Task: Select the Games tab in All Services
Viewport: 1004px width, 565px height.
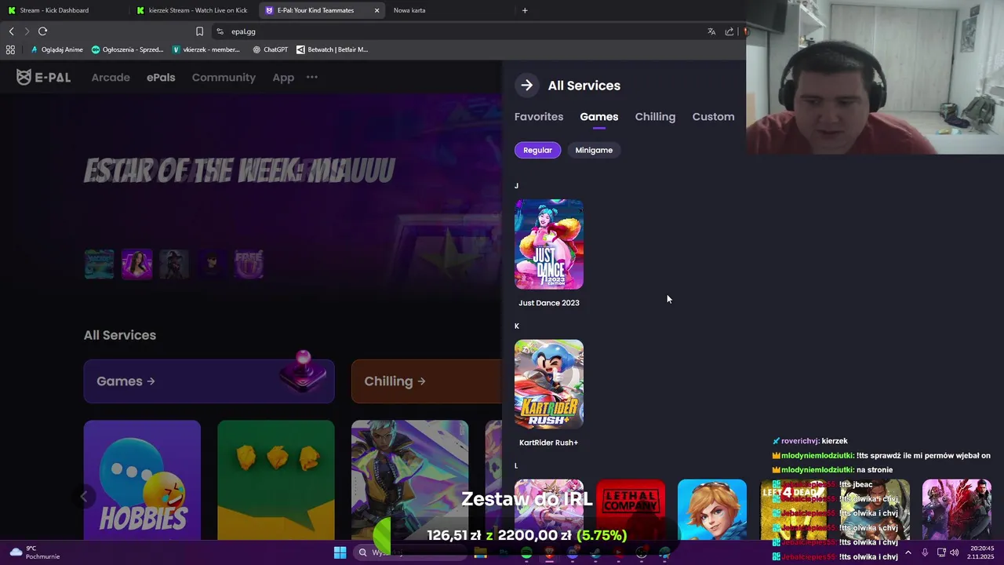Action: click(x=599, y=116)
